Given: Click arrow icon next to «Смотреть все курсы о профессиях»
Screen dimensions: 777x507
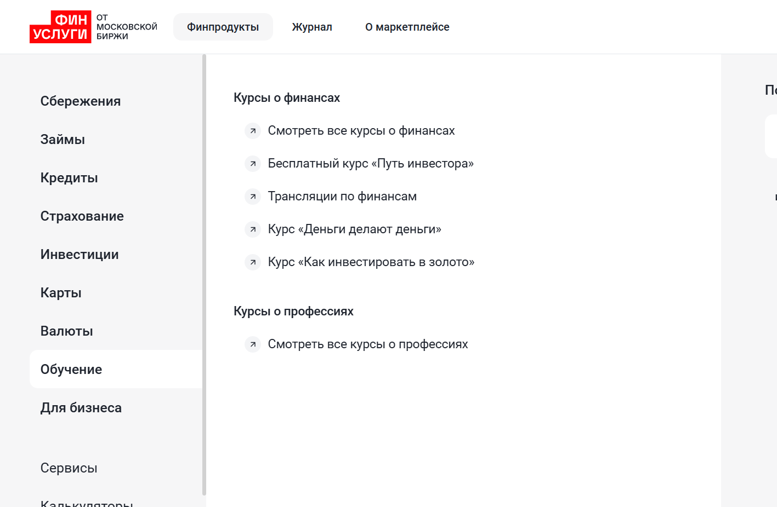Looking at the screenshot, I should click(x=253, y=344).
